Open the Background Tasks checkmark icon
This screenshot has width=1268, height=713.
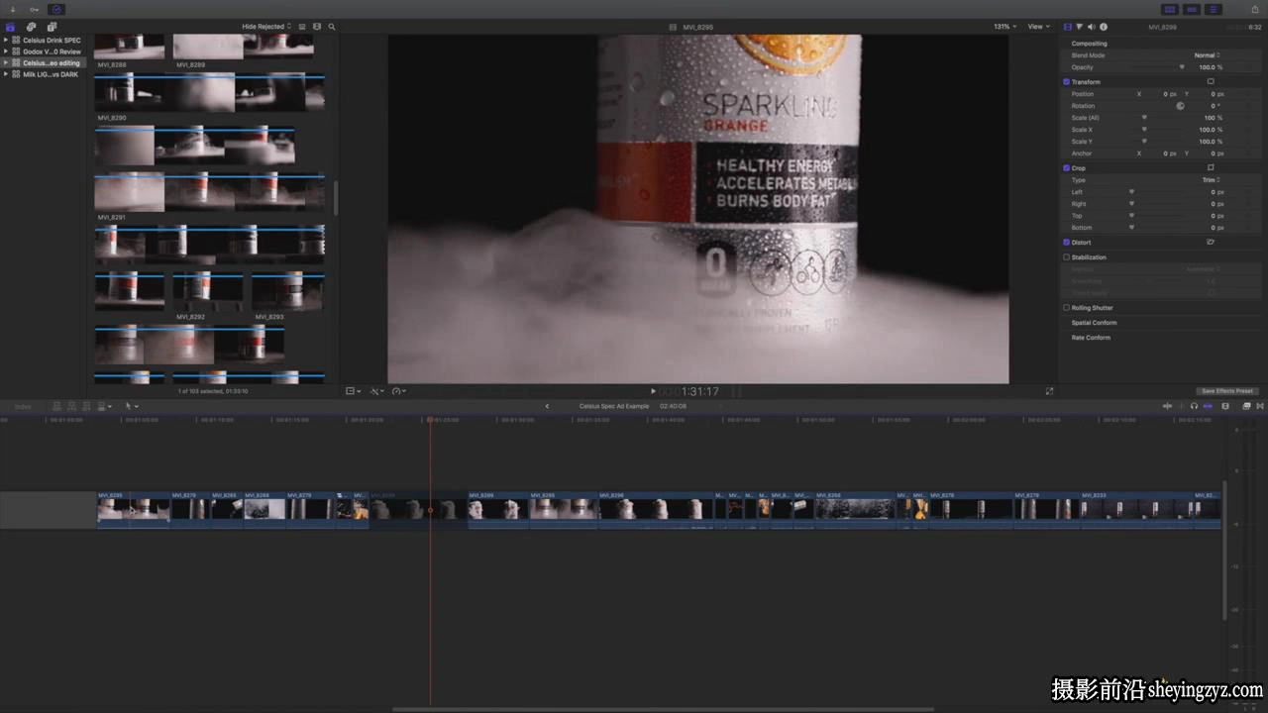pos(56,9)
